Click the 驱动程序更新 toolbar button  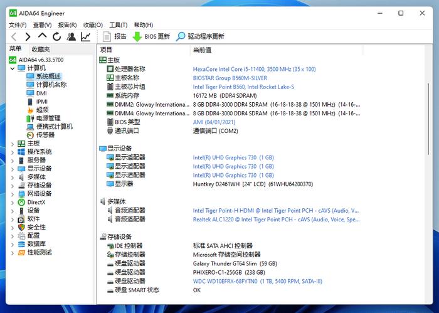[200, 36]
